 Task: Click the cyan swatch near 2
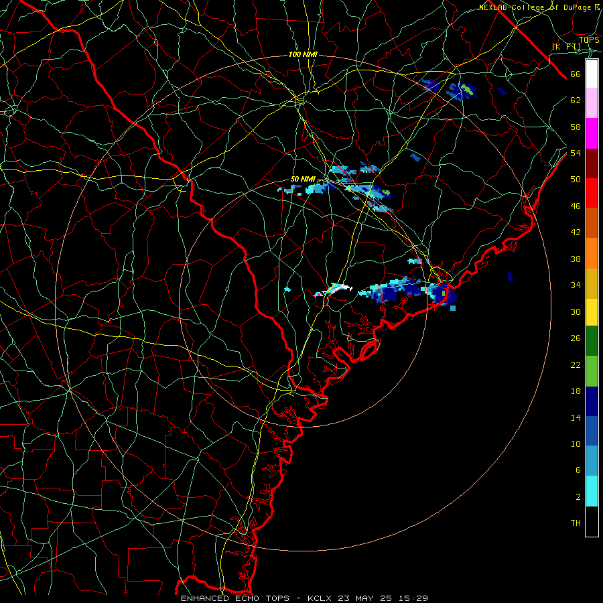click(592, 491)
